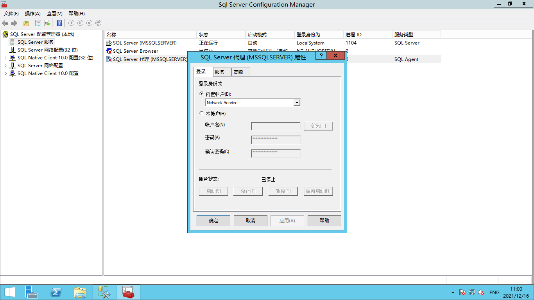Screen dimensions: 534x300
Task: Open Server Manager from the taskbar
Action: pyautogui.click(x=32, y=292)
